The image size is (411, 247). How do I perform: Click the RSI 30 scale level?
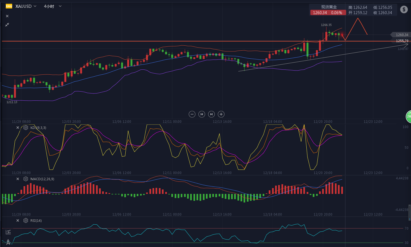[x=407, y=243]
